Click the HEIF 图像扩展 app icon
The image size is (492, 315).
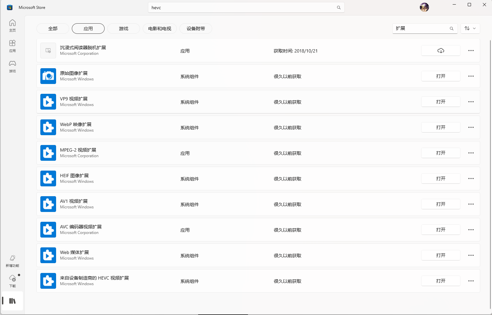pos(48,178)
